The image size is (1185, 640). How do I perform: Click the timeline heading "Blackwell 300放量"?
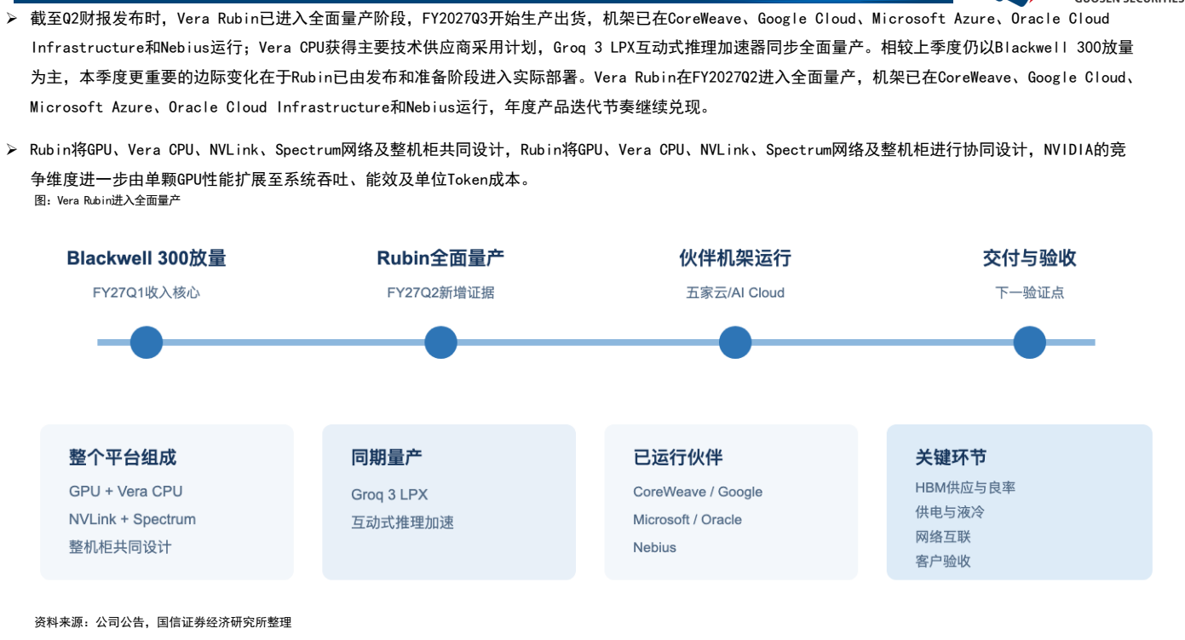pos(147,258)
